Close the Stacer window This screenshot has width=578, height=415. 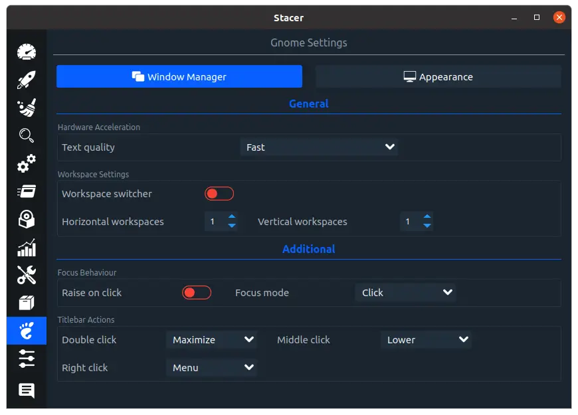pos(559,17)
